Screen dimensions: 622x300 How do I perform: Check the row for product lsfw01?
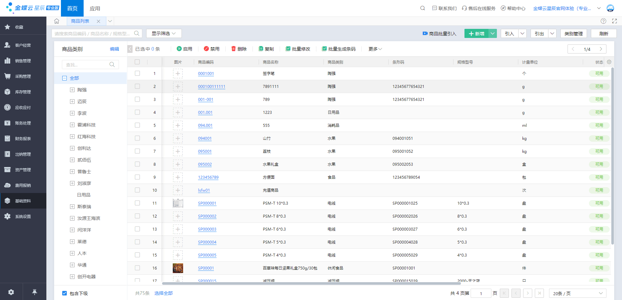coord(137,190)
